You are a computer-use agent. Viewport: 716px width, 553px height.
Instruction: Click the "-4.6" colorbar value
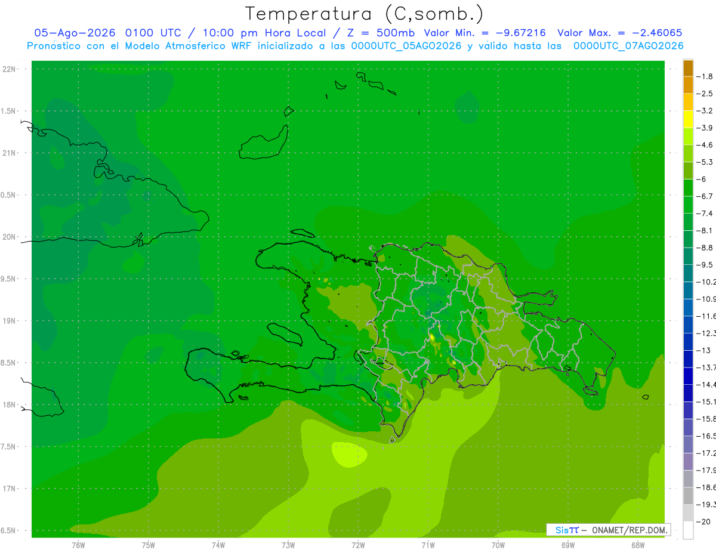[x=705, y=145]
